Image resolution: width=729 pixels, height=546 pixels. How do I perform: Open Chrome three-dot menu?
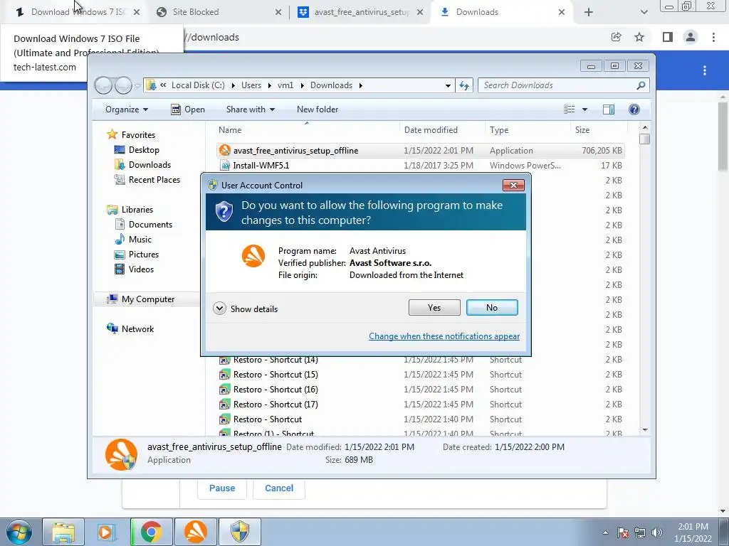713,37
